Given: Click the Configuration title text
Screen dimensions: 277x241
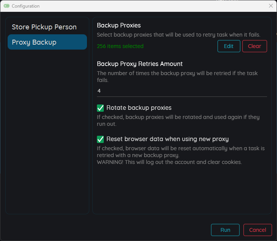Looking at the screenshot, I should [x=26, y=6].
